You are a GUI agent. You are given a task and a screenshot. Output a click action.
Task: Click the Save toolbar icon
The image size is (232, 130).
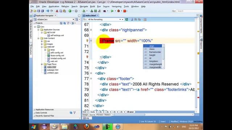tap(39, 11)
